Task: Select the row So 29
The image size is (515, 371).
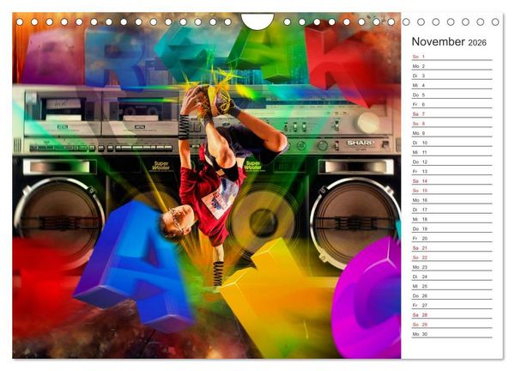Action: 452,324
